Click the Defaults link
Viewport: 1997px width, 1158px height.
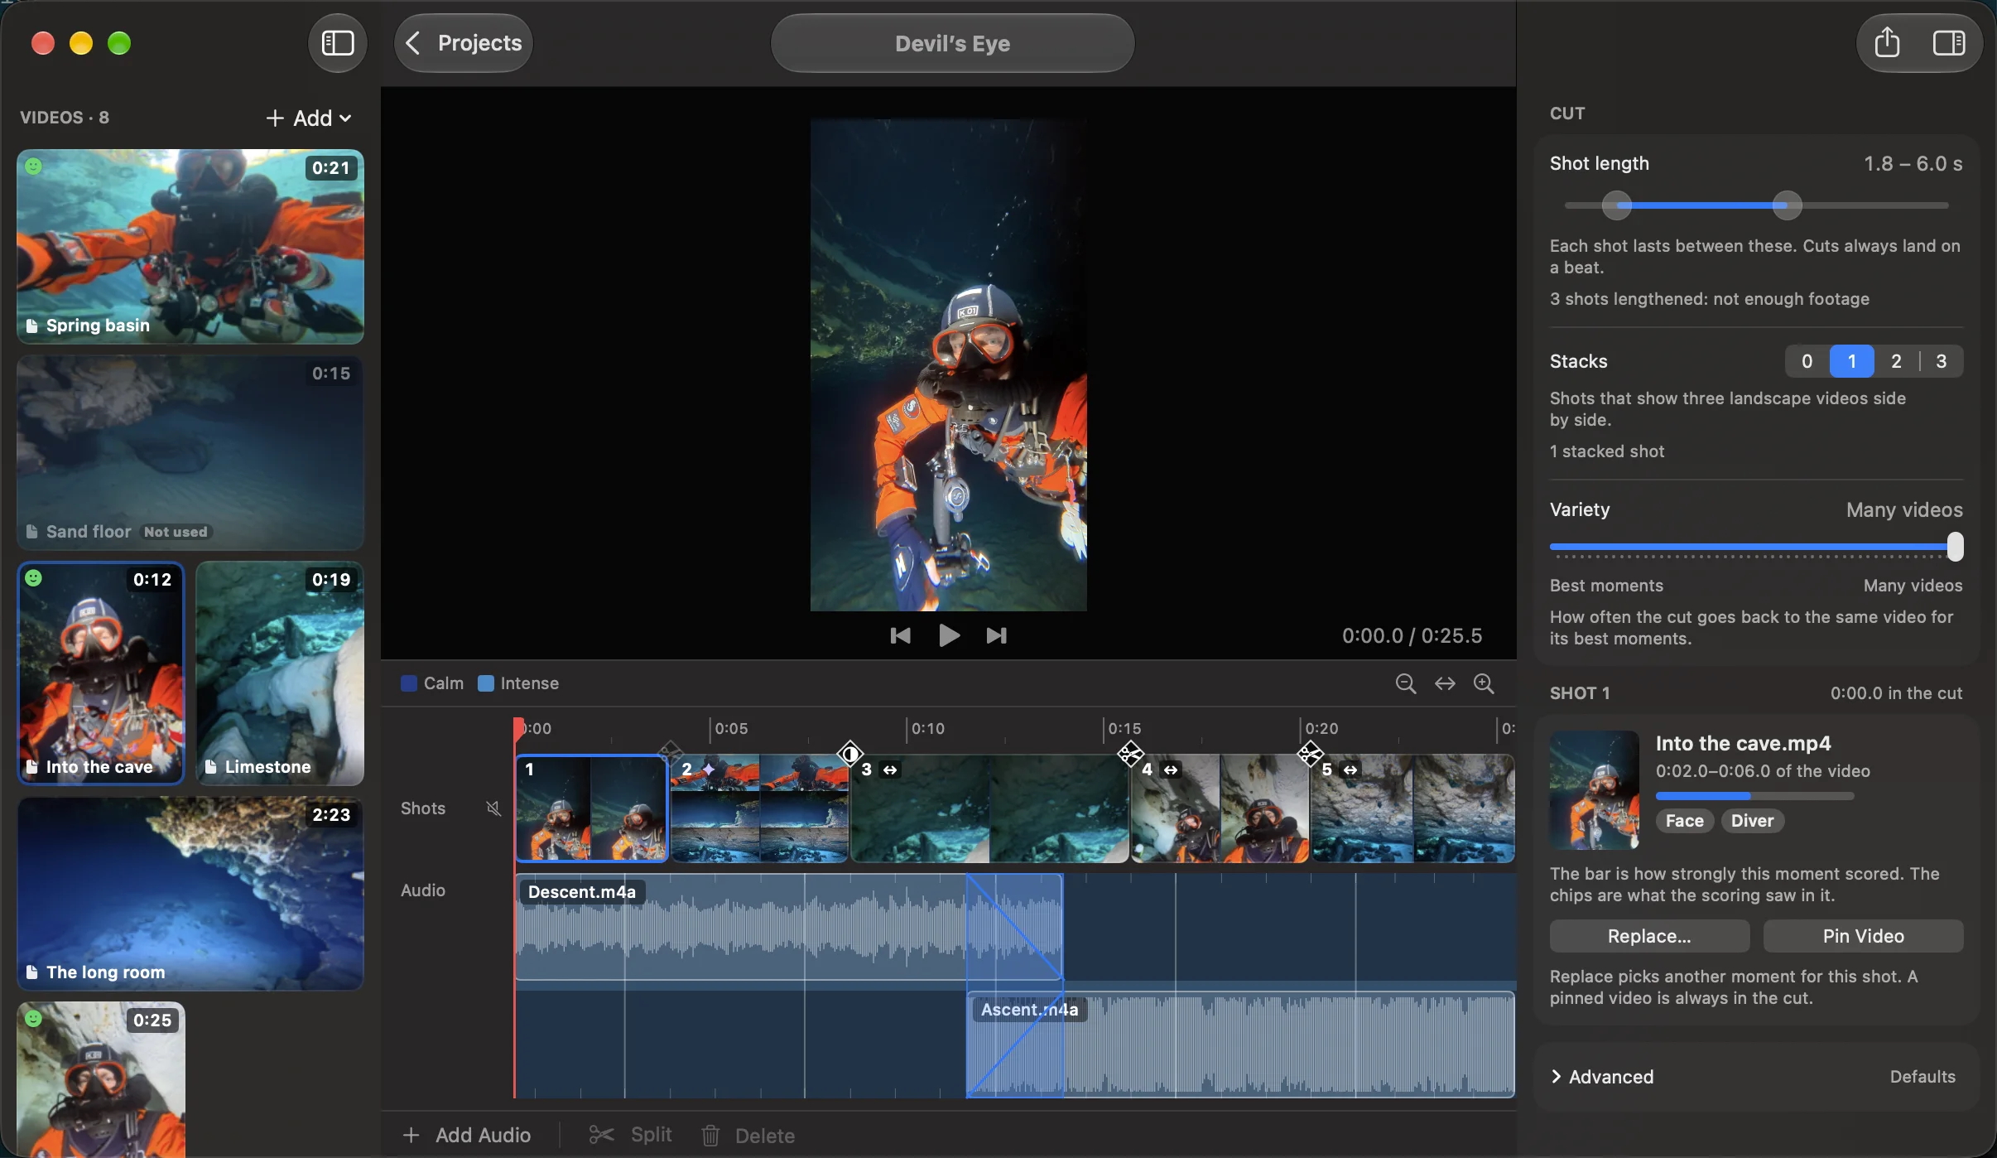click(x=1922, y=1077)
